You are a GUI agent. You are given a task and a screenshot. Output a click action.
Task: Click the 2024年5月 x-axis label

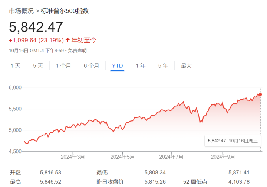(x=122, y=157)
